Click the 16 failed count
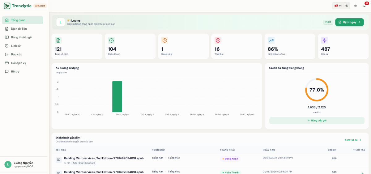371x174 pixels. point(217,49)
